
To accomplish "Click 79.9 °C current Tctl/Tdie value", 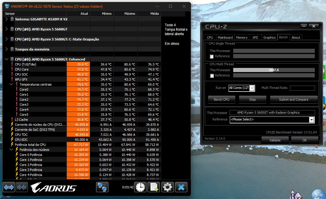I will tap(78, 64).
